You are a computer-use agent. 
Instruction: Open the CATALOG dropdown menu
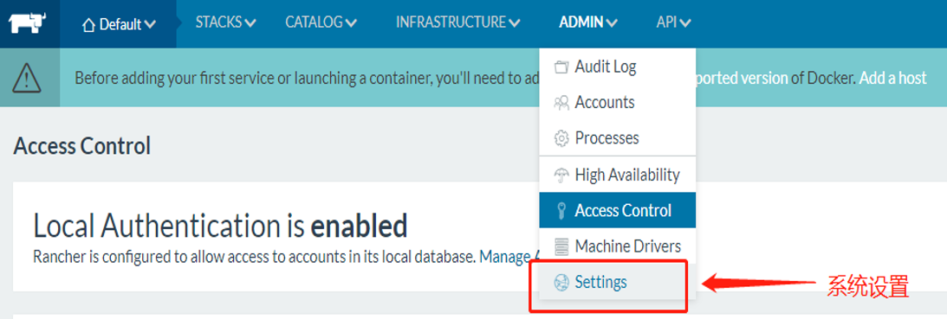(321, 23)
